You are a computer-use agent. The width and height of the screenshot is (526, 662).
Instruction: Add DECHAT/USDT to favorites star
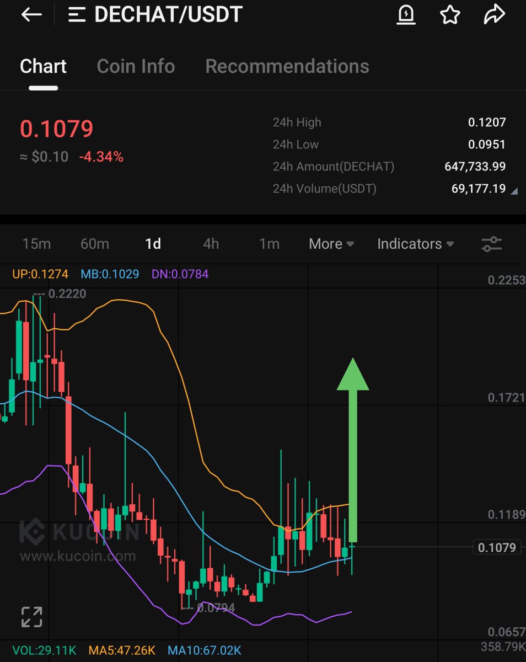450,15
